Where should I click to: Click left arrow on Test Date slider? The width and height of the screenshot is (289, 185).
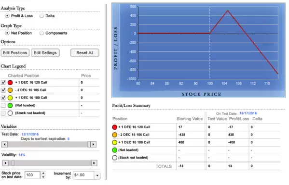tap(5, 145)
